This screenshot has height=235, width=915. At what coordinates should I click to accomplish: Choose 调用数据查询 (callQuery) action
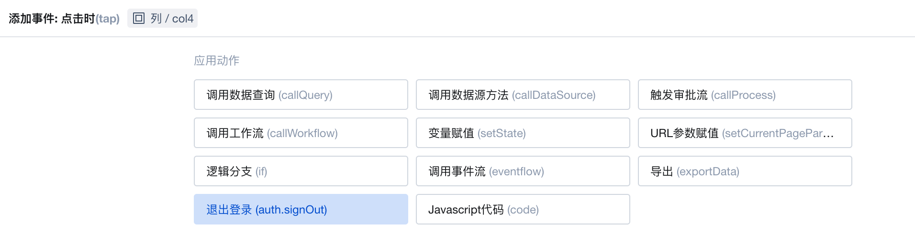[301, 95]
